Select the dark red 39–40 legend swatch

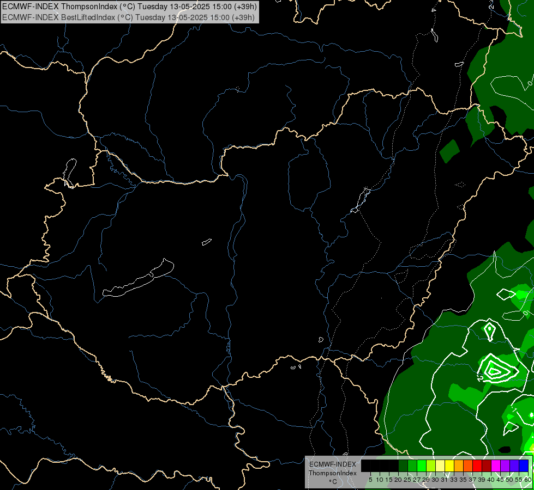pyautogui.click(x=487, y=465)
